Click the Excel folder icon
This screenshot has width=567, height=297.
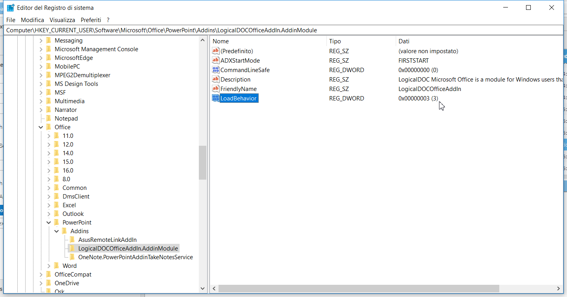(57, 205)
